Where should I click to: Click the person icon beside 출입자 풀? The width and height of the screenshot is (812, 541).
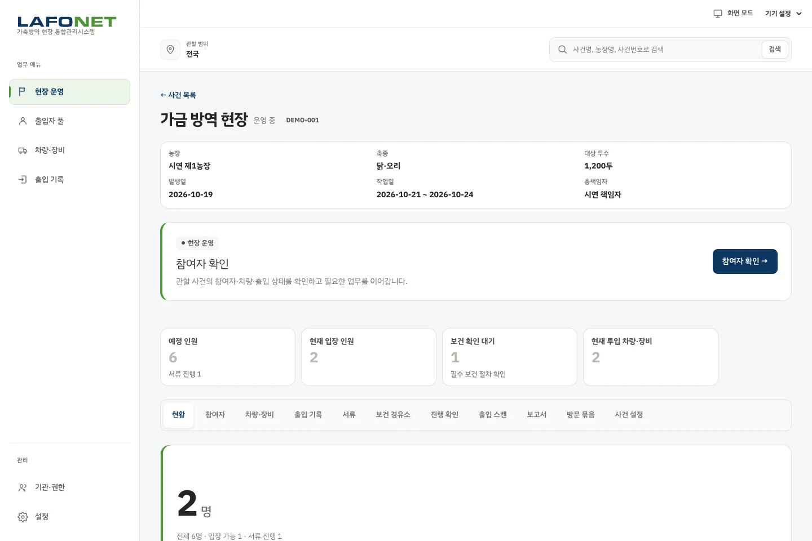tap(23, 121)
